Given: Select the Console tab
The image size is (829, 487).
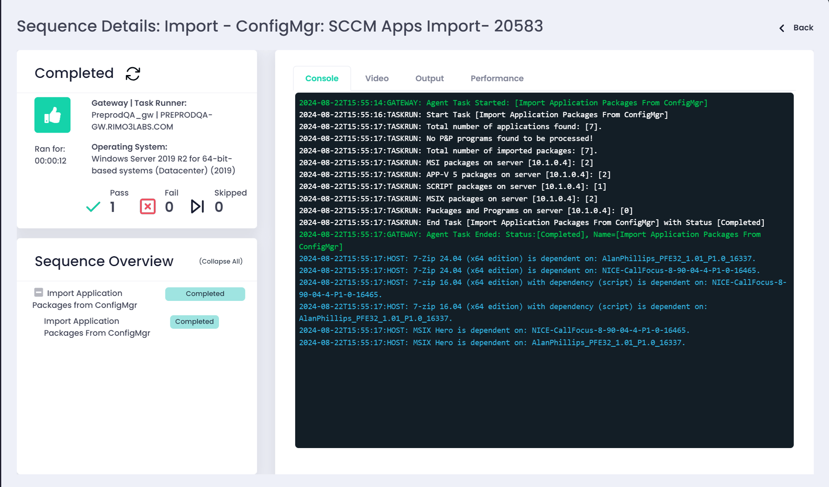Looking at the screenshot, I should (322, 77).
